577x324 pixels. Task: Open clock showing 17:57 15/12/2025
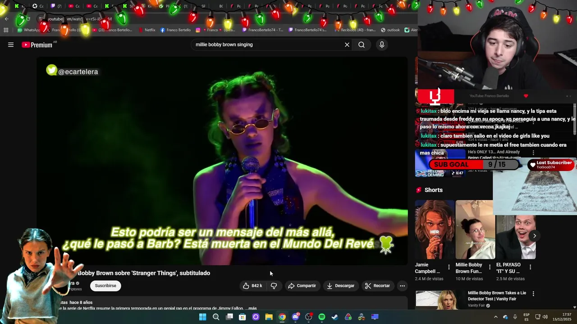[562, 317]
